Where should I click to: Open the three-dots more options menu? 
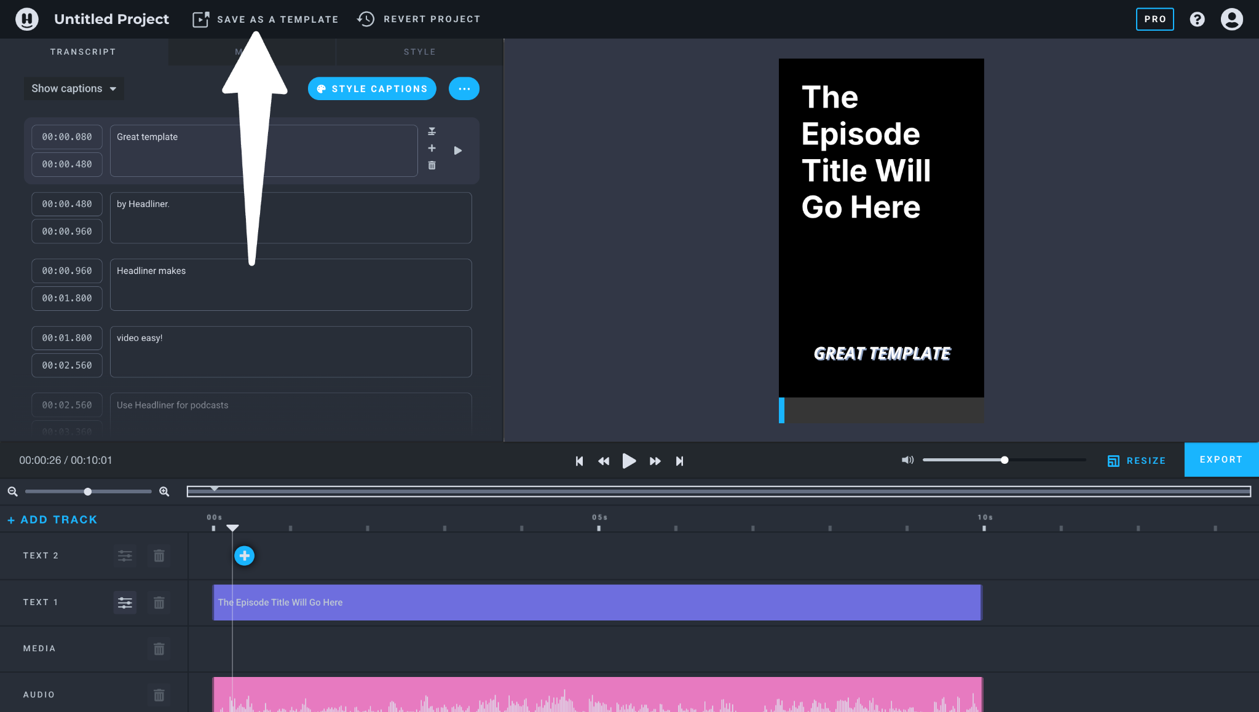coord(464,89)
